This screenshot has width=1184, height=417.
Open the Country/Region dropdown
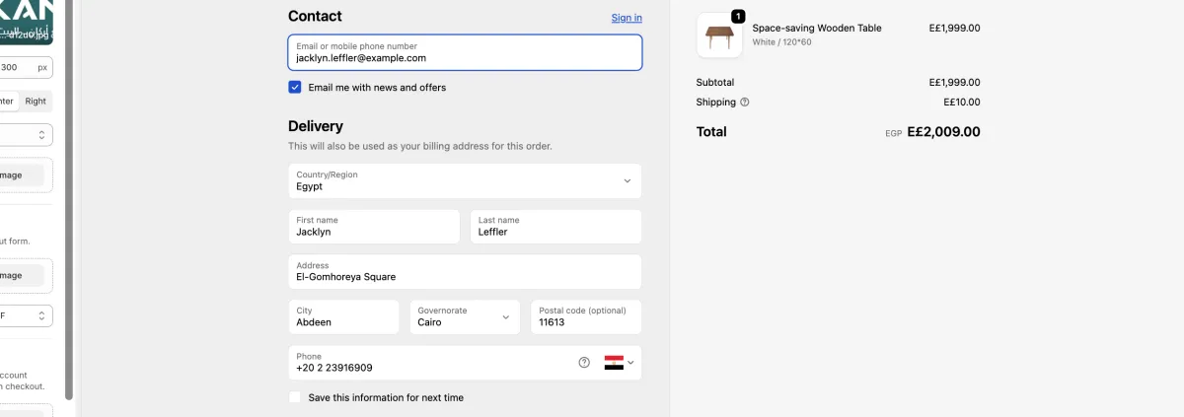tap(464, 180)
